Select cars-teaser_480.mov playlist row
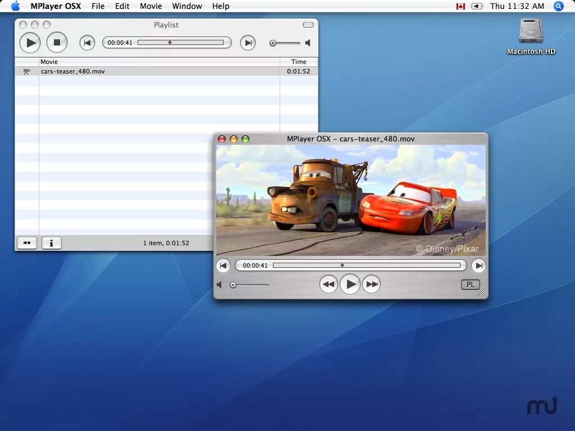Image resolution: width=575 pixels, height=431 pixels. click(166, 71)
